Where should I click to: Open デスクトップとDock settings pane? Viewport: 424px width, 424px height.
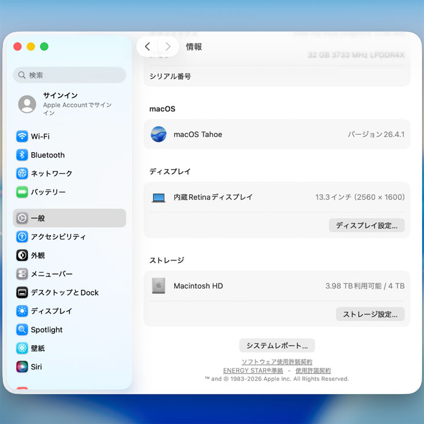point(64,293)
